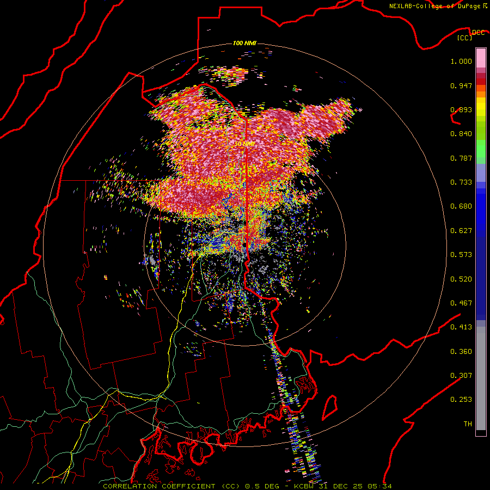Click the 0.413 scale value

click(x=461, y=327)
